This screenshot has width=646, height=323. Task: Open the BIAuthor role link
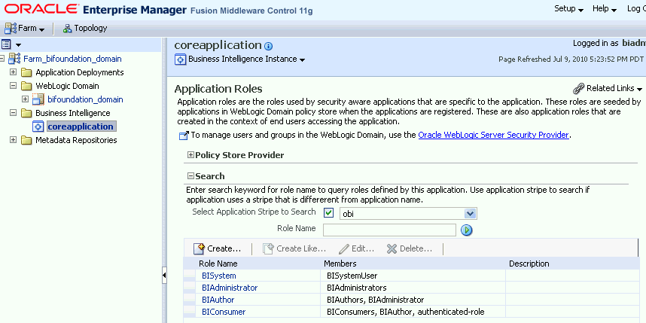pyautogui.click(x=218, y=300)
